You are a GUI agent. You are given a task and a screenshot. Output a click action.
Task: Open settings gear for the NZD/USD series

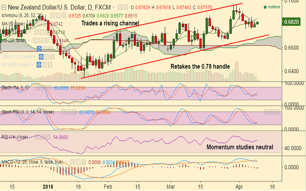point(126,8)
